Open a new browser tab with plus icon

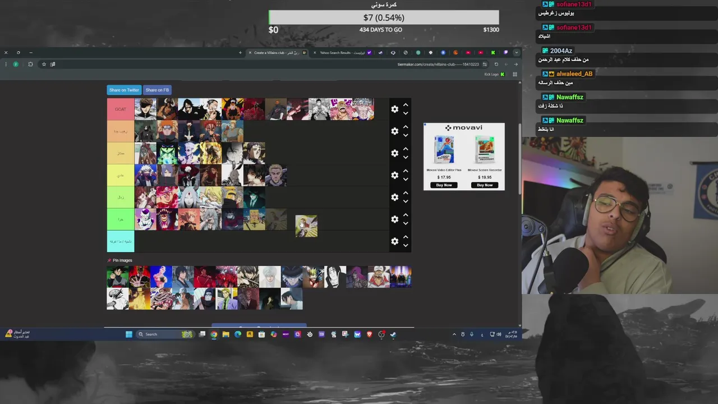coord(240,53)
